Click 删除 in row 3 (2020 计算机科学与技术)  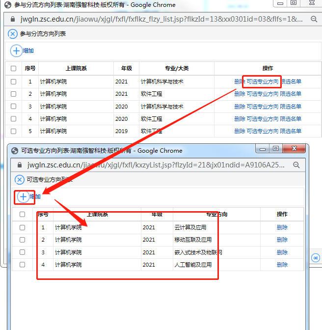(x=240, y=107)
